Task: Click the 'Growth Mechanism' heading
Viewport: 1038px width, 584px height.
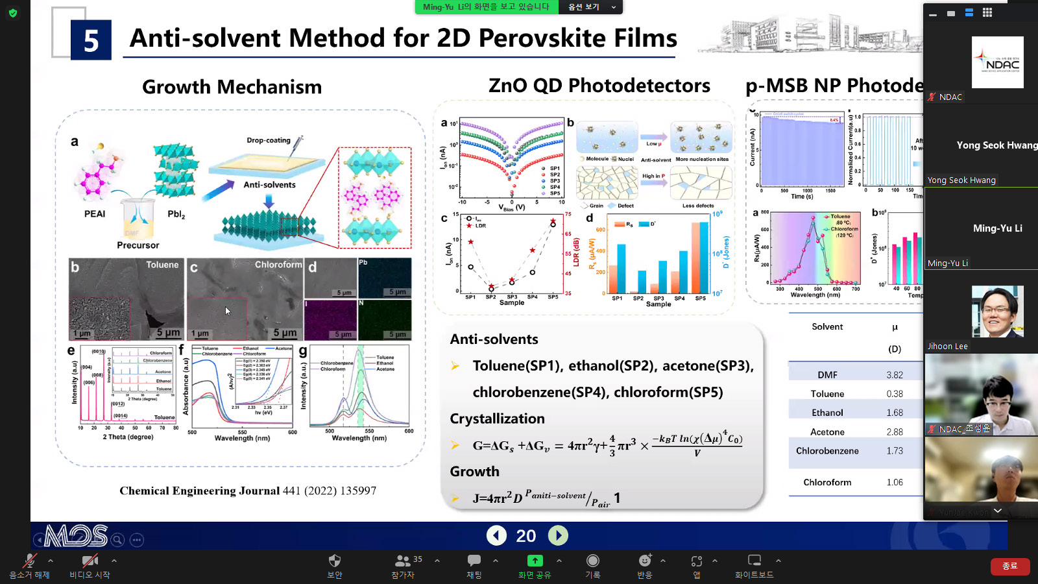Action: pos(232,87)
